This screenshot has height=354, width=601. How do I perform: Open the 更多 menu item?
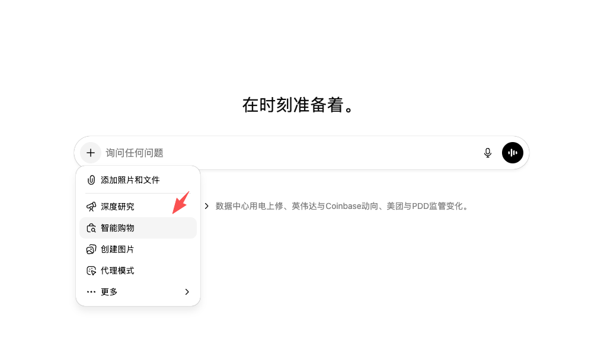pos(109,292)
